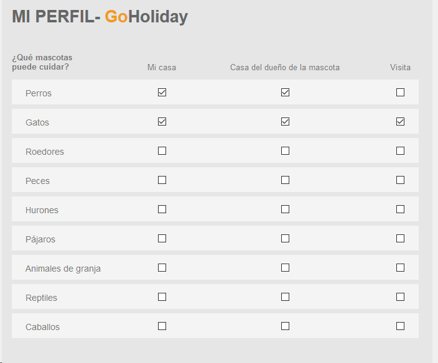This screenshot has height=363, width=438.
Task: Enable Visita for Roedores
Action: [401, 151]
